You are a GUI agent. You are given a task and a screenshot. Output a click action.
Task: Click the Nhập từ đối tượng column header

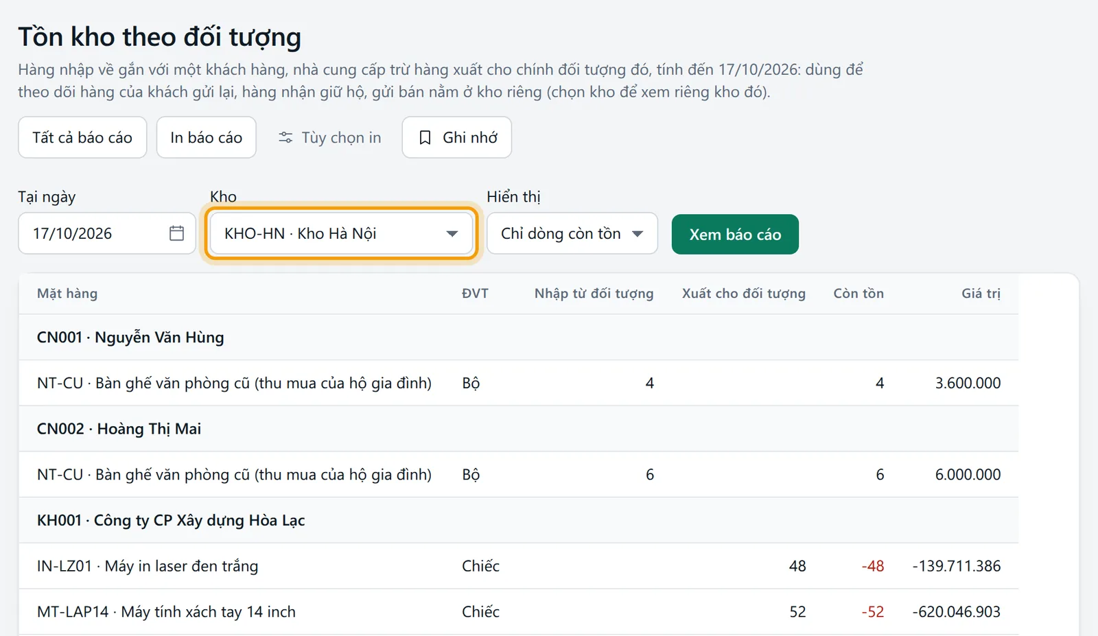pos(594,294)
